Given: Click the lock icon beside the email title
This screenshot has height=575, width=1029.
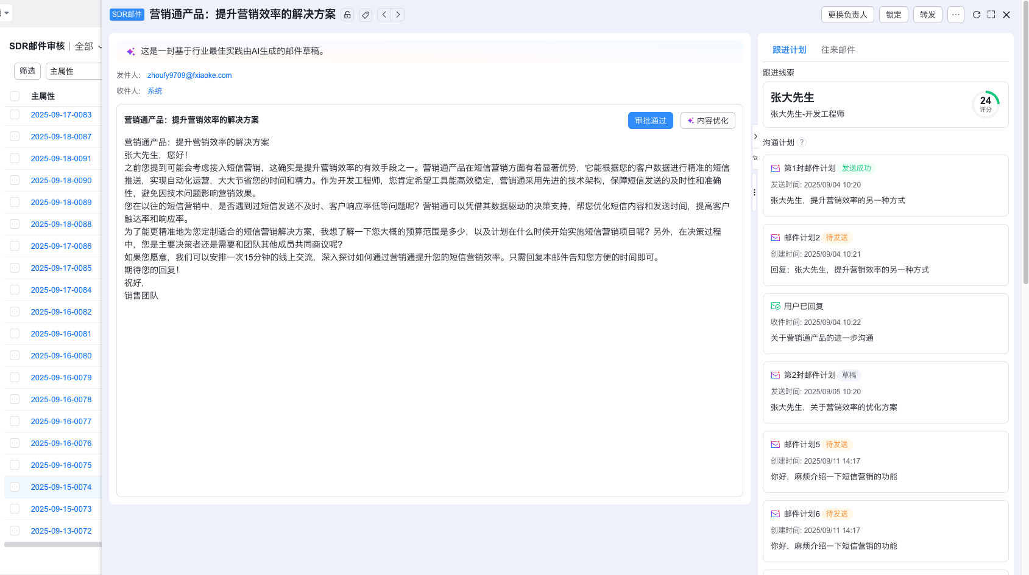Looking at the screenshot, I should (x=347, y=15).
